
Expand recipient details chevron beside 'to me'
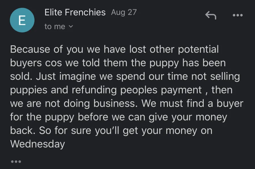pyautogui.click(x=71, y=26)
